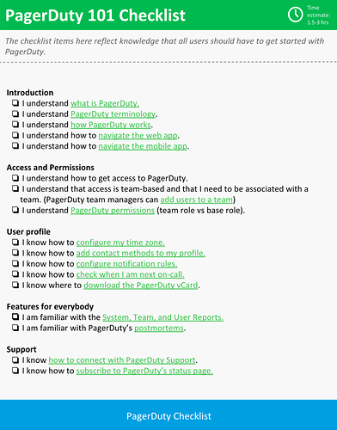Open the 'what is PagerDuty' link
The image size is (337, 430).
point(105,103)
